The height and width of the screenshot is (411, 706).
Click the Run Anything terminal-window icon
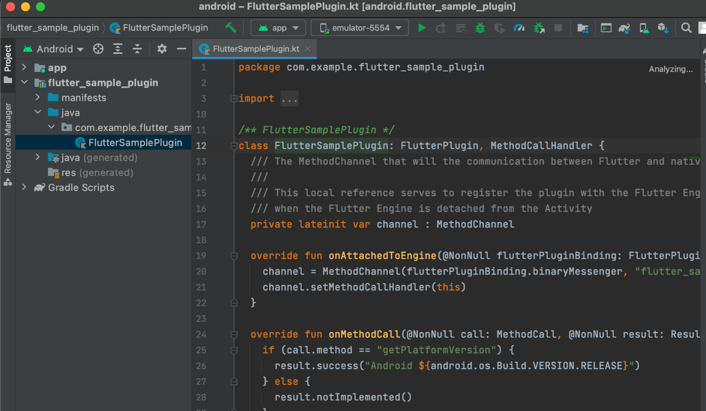[606, 28]
